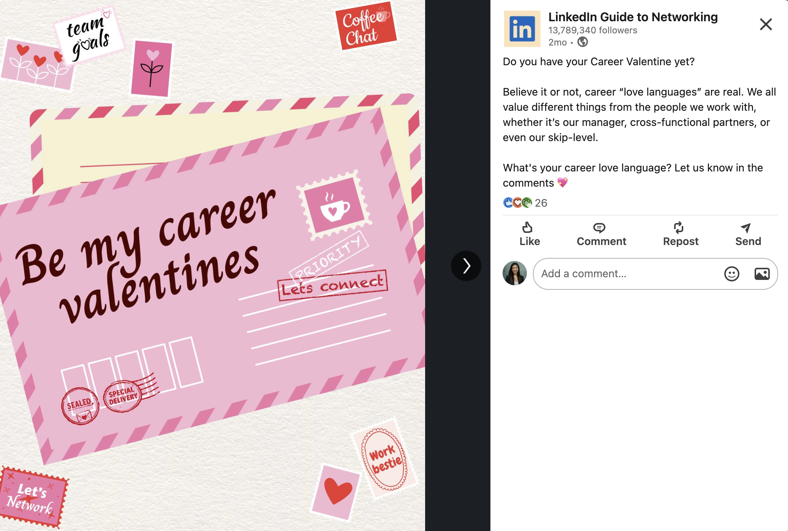Viewport: 788px width, 531px height.
Task: Click the add photo icon in comment box
Action: (x=762, y=274)
